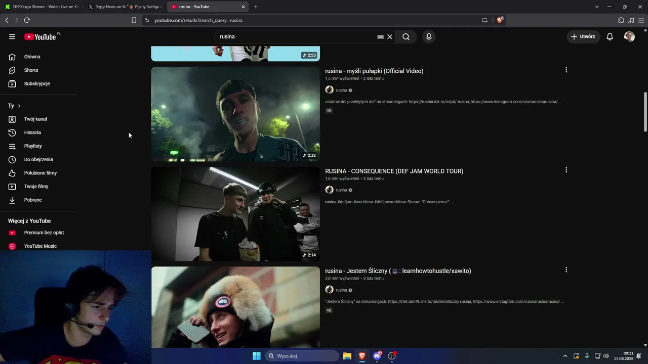Open the tab search dropdown arrow
648x364 pixels.
[x=597, y=7]
